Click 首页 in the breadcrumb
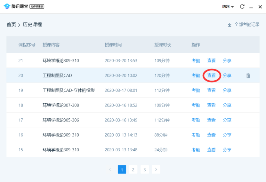 click(11, 25)
